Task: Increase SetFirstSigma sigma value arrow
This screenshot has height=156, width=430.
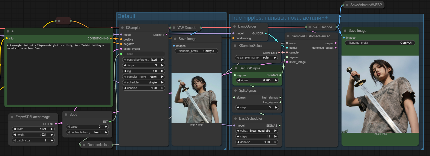Action: click(276, 81)
